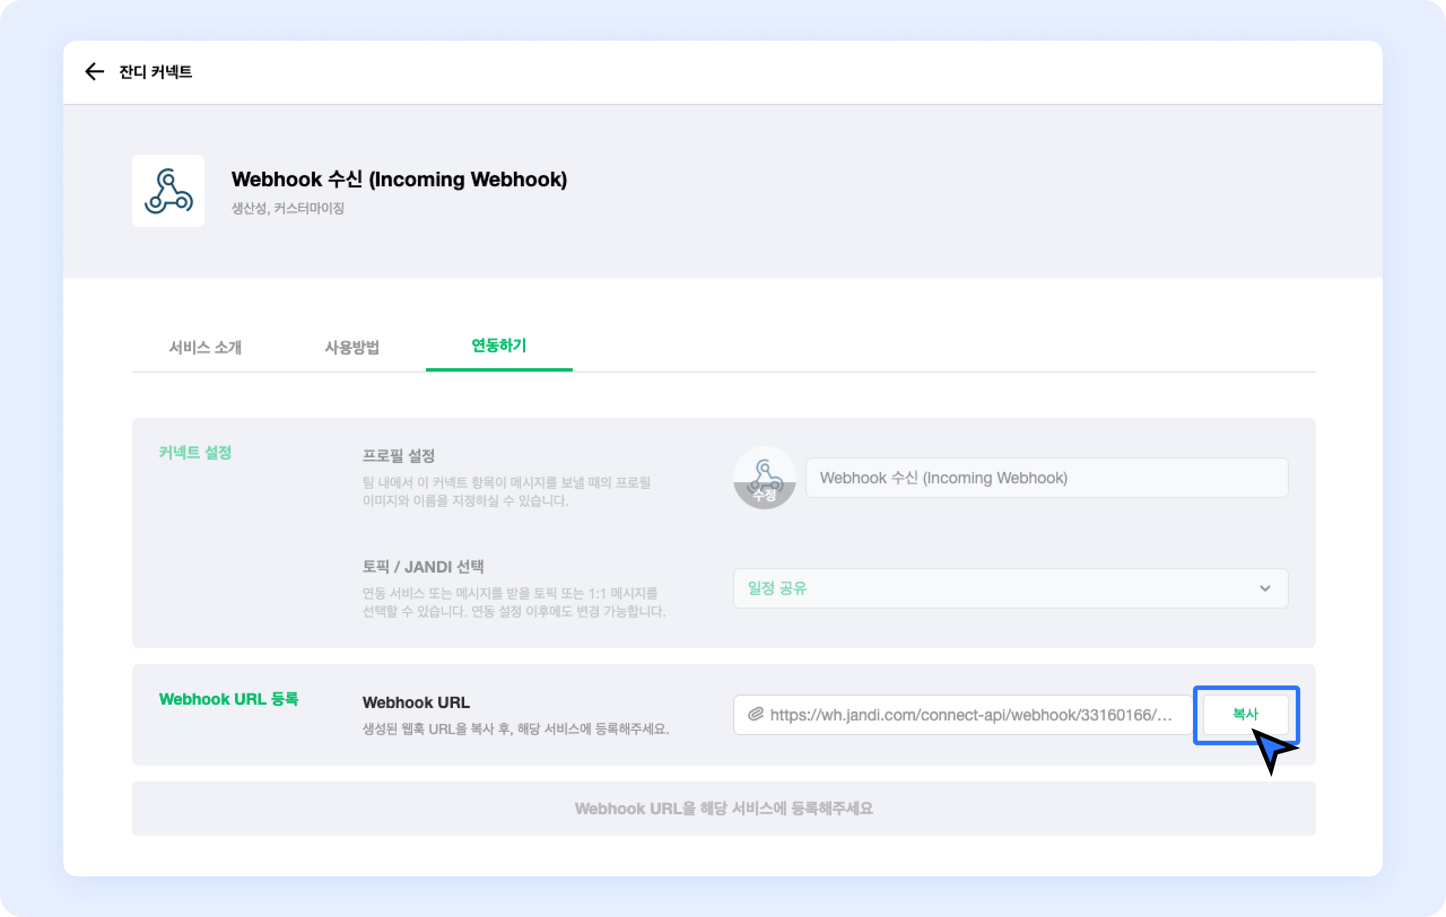This screenshot has height=917, width=1446.
Task: Click the large Webhook logo icon
Action: coord(168,191)
